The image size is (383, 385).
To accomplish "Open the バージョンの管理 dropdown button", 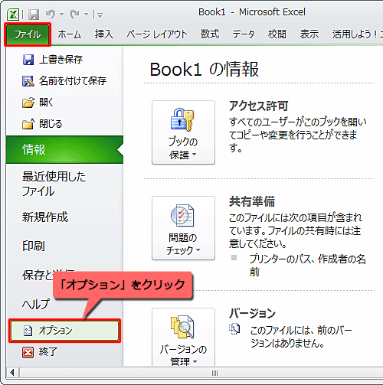I will (x=183, y=337).
